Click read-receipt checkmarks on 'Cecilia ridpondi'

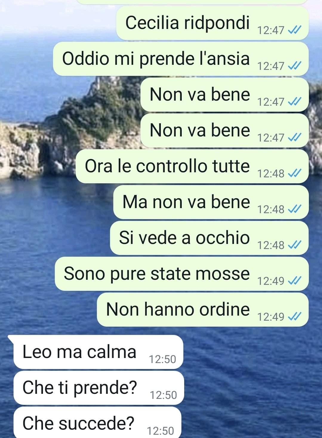295,30
